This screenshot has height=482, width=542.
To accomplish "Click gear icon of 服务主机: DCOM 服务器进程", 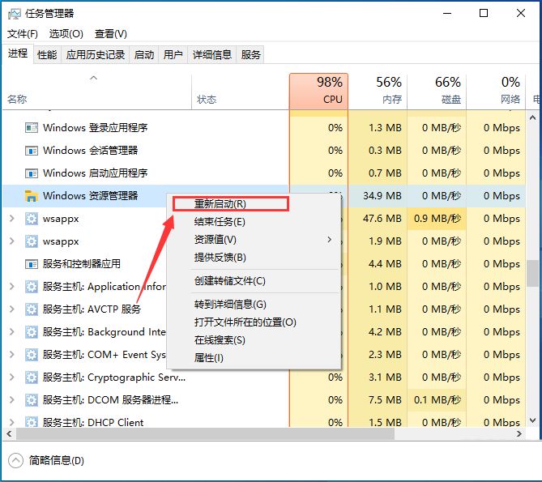I will pos(32,400).
